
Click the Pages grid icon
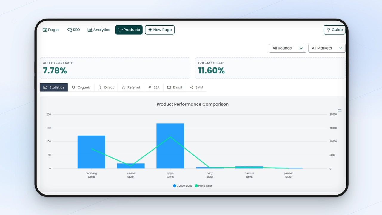pyautogui.click(x=44, y=30)
